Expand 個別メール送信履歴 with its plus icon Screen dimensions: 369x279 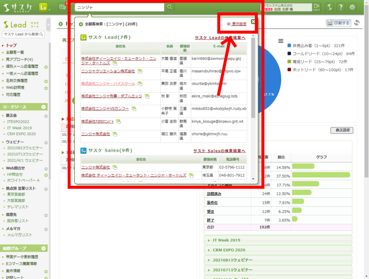click(x=46, y=67)
